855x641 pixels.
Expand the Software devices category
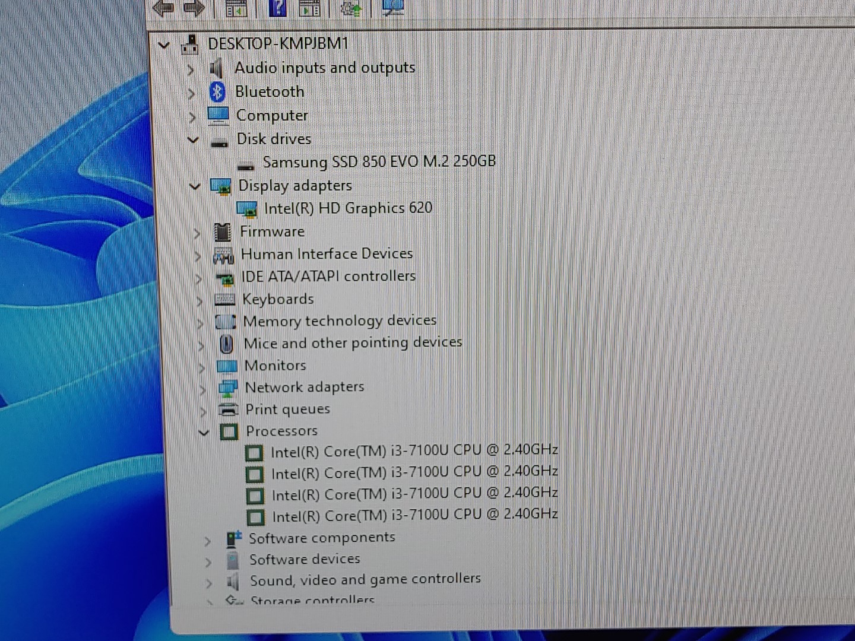pos(208,562)
